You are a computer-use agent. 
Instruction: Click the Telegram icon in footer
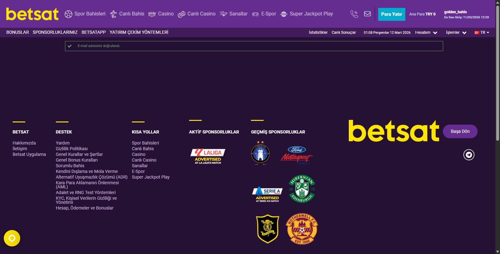click(x=469, y=155)
